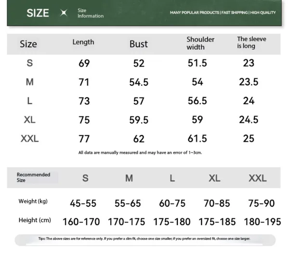Click the Weight (kg) row label
This screenshot has width=289, height=253.
pyautogui.click(x=33, y=201)
